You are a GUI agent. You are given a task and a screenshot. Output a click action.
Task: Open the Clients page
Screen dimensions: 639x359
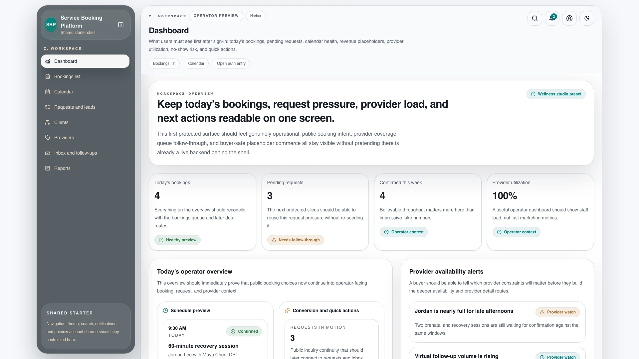point(85,122)
